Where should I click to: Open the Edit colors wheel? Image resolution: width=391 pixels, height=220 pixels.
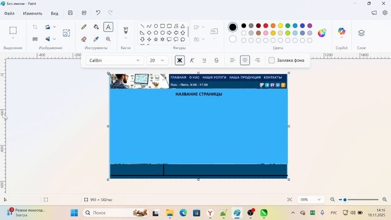pos(322,33)
